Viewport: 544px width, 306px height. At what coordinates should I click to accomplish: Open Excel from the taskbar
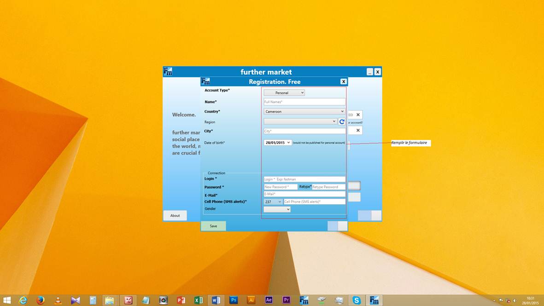[x=199, y=300]
